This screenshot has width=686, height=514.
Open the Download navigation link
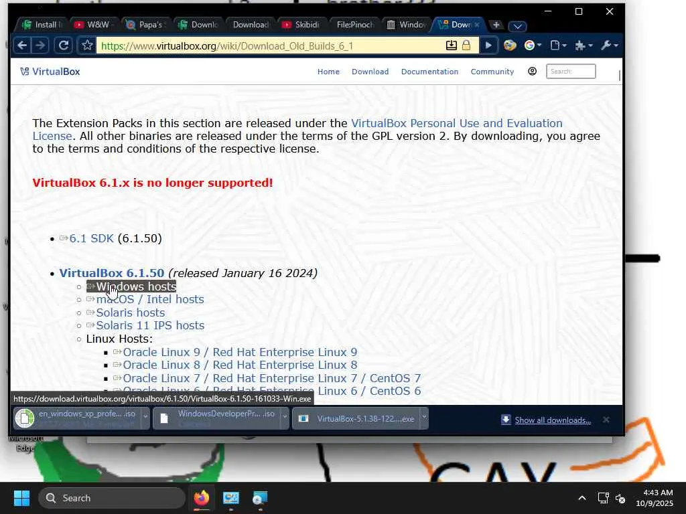[370, 72]
